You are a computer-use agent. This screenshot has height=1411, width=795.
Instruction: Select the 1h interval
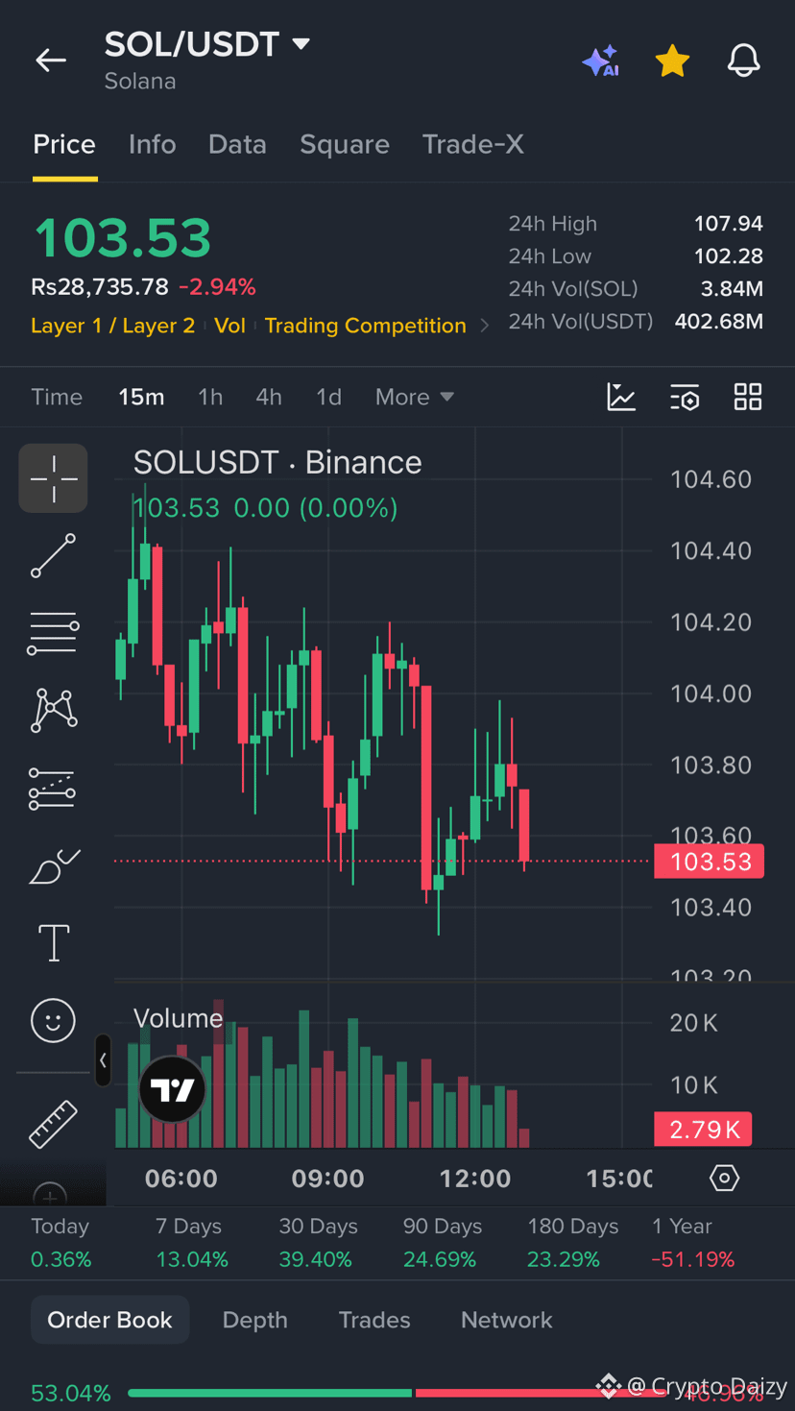210,397
